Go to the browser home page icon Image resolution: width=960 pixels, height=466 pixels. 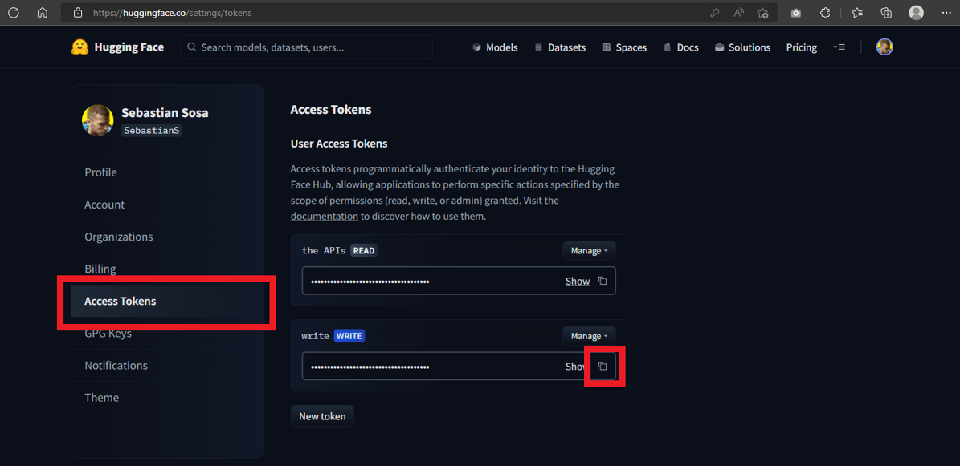[43, 12]
